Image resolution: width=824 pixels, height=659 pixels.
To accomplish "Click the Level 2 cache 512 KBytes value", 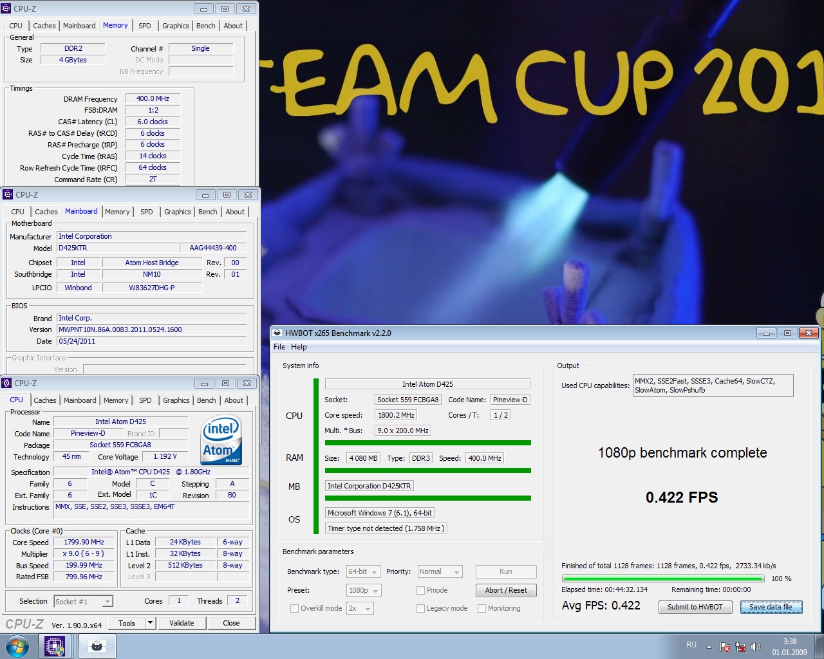I will coord(185,565).
